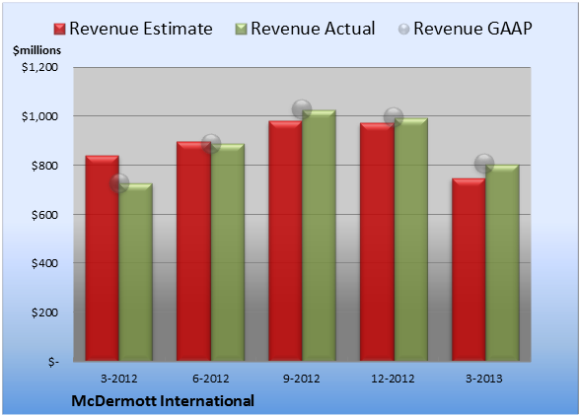Click the "$200" axis value
Screen dimensions: 580x416
(44, 312)
